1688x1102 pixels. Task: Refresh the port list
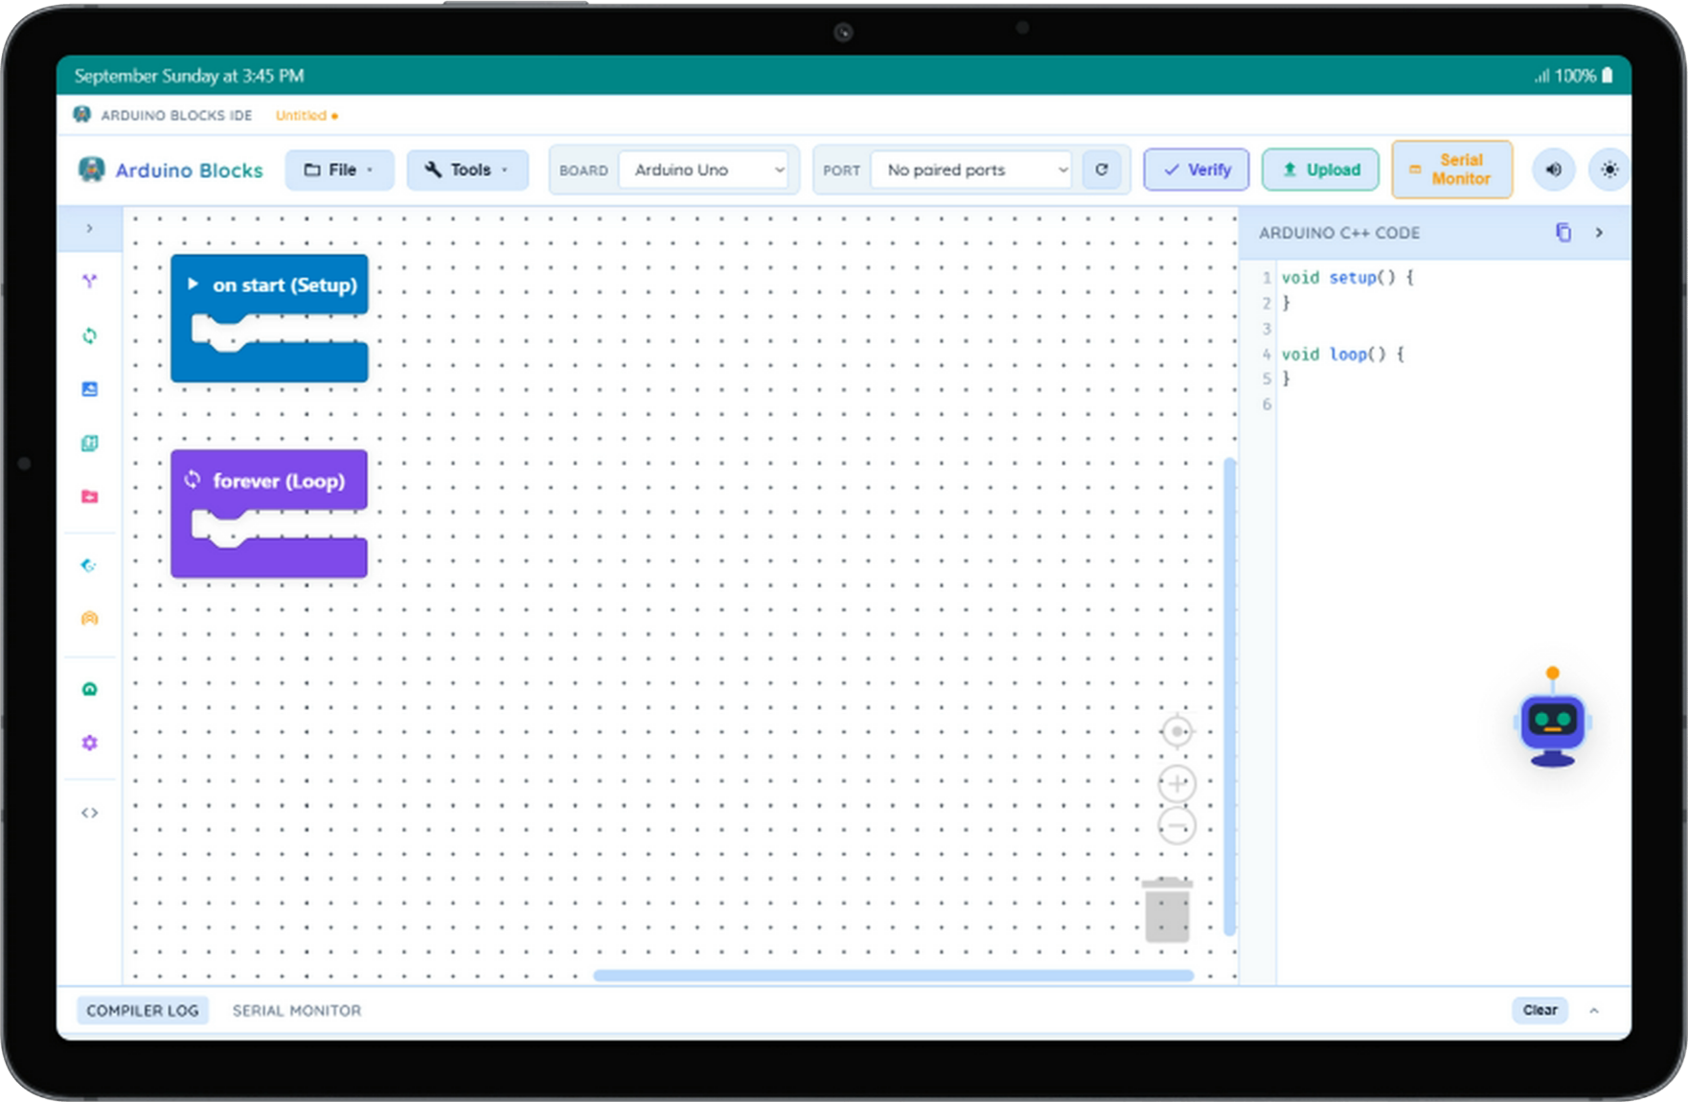click(1102, 170)
